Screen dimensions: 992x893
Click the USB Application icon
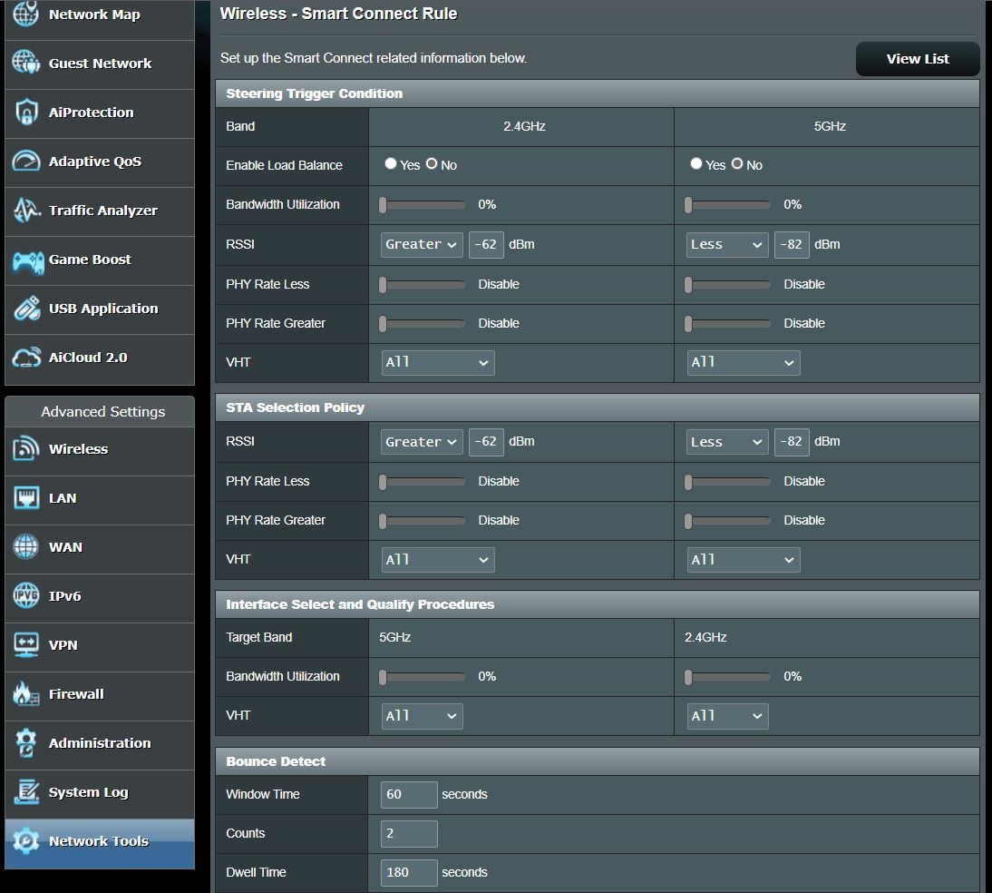coord(25,309)
